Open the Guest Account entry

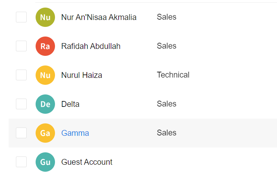coord(87,162)
